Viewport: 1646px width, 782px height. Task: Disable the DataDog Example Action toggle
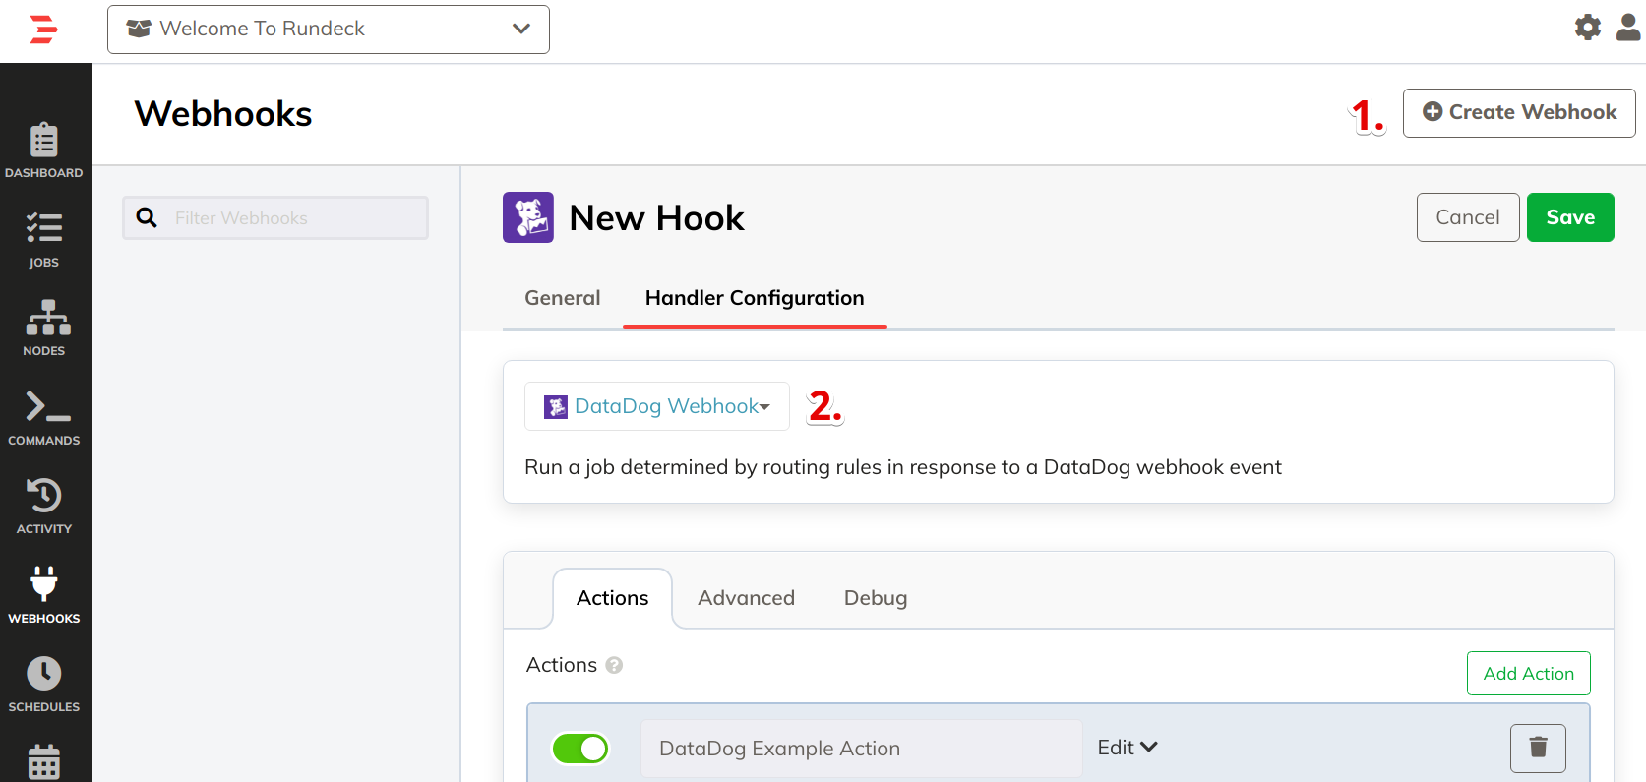[x=580, y=749]
